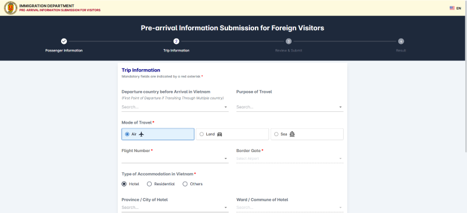Viewport: 467px width, 213px height.
Task: Select the Air travel mode radio
Action: pos(127,134)
